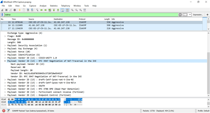
Task: Open the Expression builder
Action: [x=198, y=15]
